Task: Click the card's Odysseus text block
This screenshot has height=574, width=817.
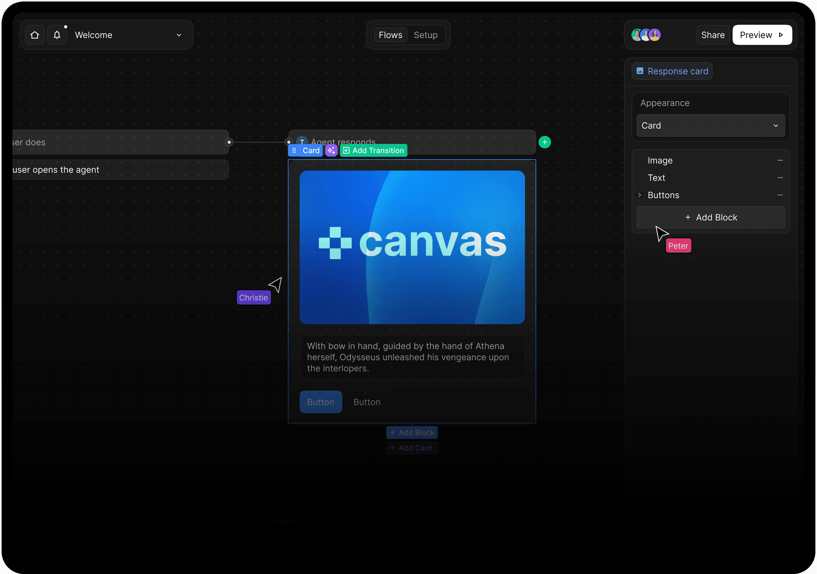Action: coord(412,357)
